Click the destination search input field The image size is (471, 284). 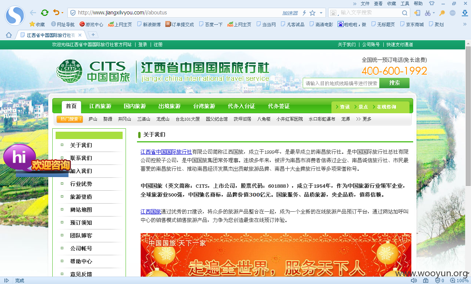(341, 83)
